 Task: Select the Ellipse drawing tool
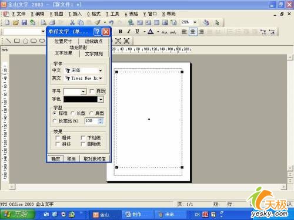42,41
